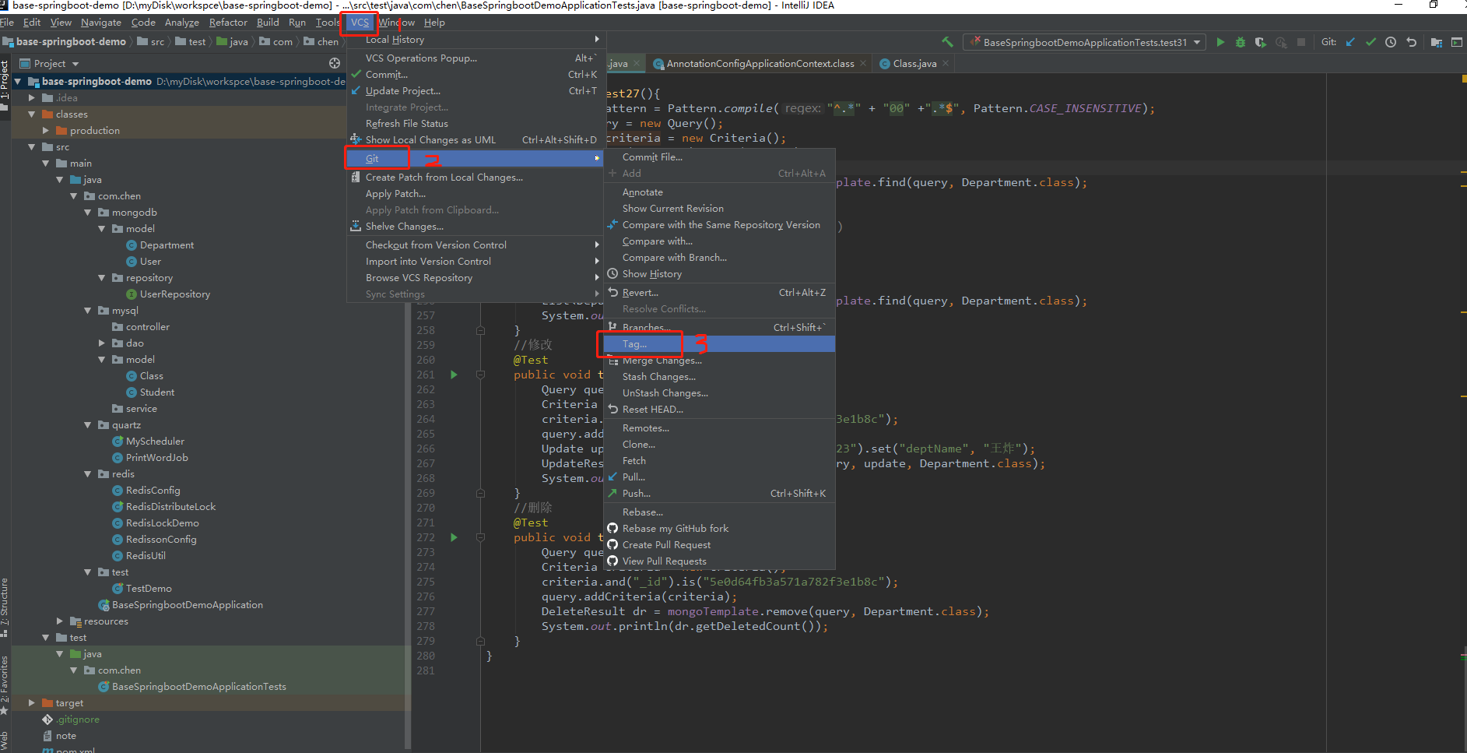The height and width of the screenshot is (753, 1467).
Task: Click Git revert arrow in toolbar
Action: [1412, 42]
